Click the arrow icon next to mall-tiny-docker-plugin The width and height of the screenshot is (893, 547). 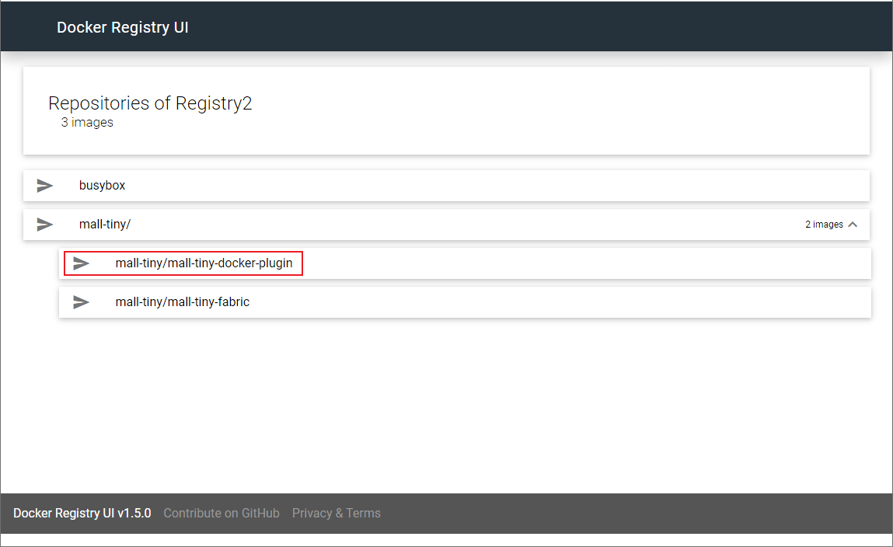82,263
